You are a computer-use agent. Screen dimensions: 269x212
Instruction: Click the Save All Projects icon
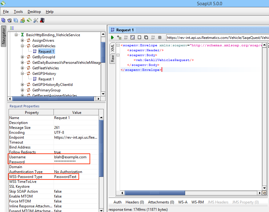[x=16, y=20]
